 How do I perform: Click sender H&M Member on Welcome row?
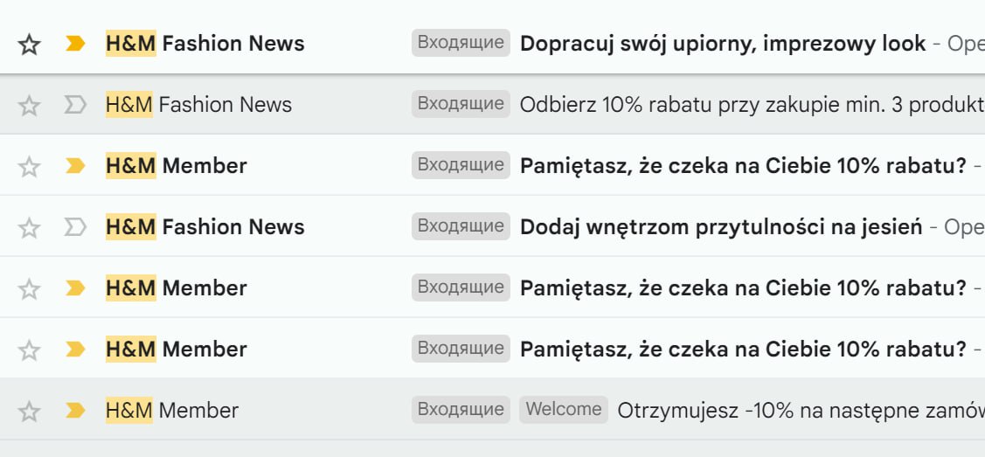172,411
